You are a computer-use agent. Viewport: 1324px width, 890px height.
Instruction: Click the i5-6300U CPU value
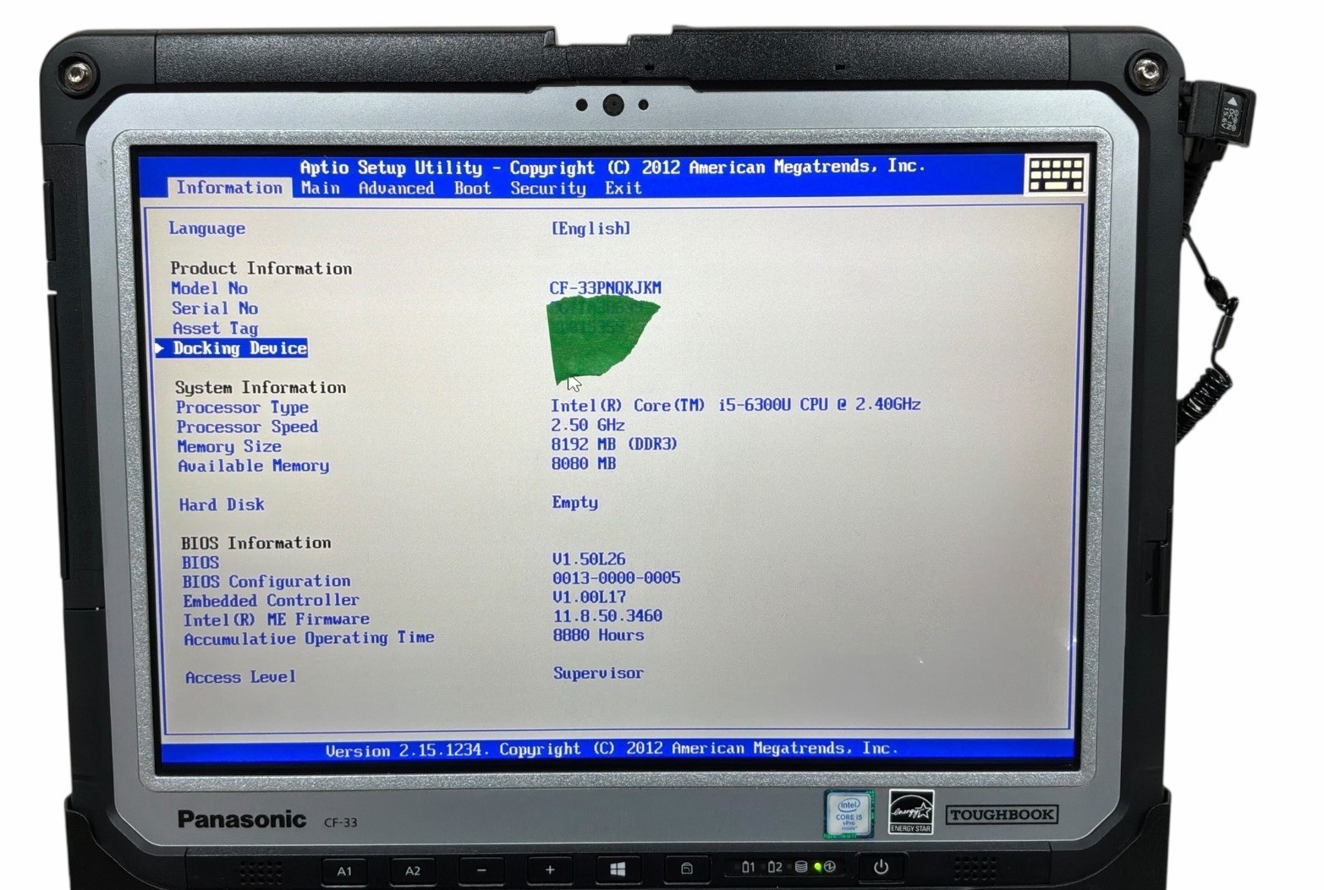[x=735, y=405]
